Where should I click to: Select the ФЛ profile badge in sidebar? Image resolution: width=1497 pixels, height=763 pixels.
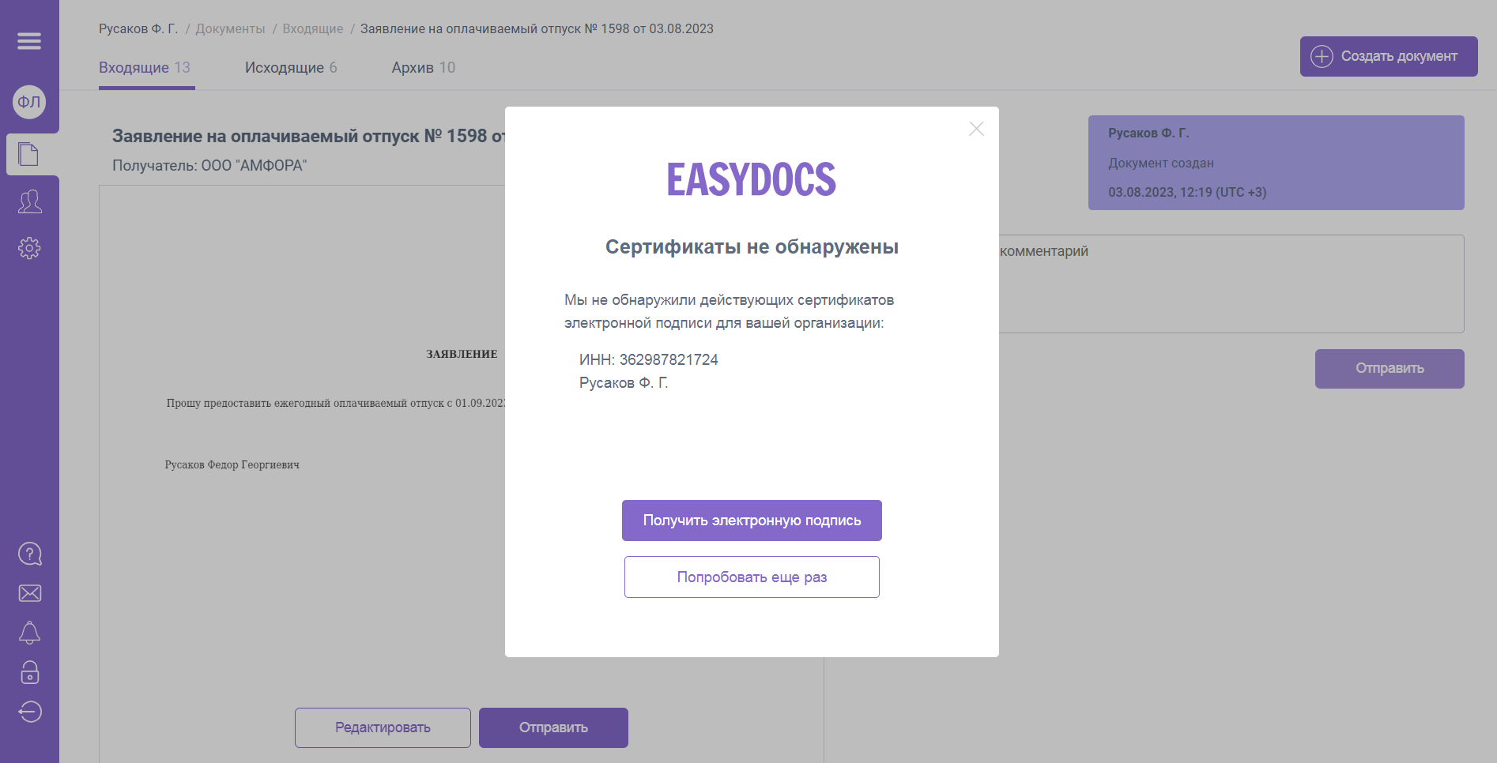(29, 102)
